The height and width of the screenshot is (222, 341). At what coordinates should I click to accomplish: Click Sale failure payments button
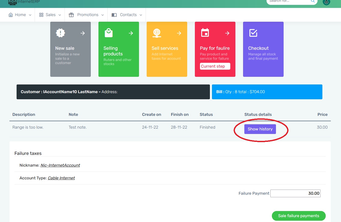point(299,216)
